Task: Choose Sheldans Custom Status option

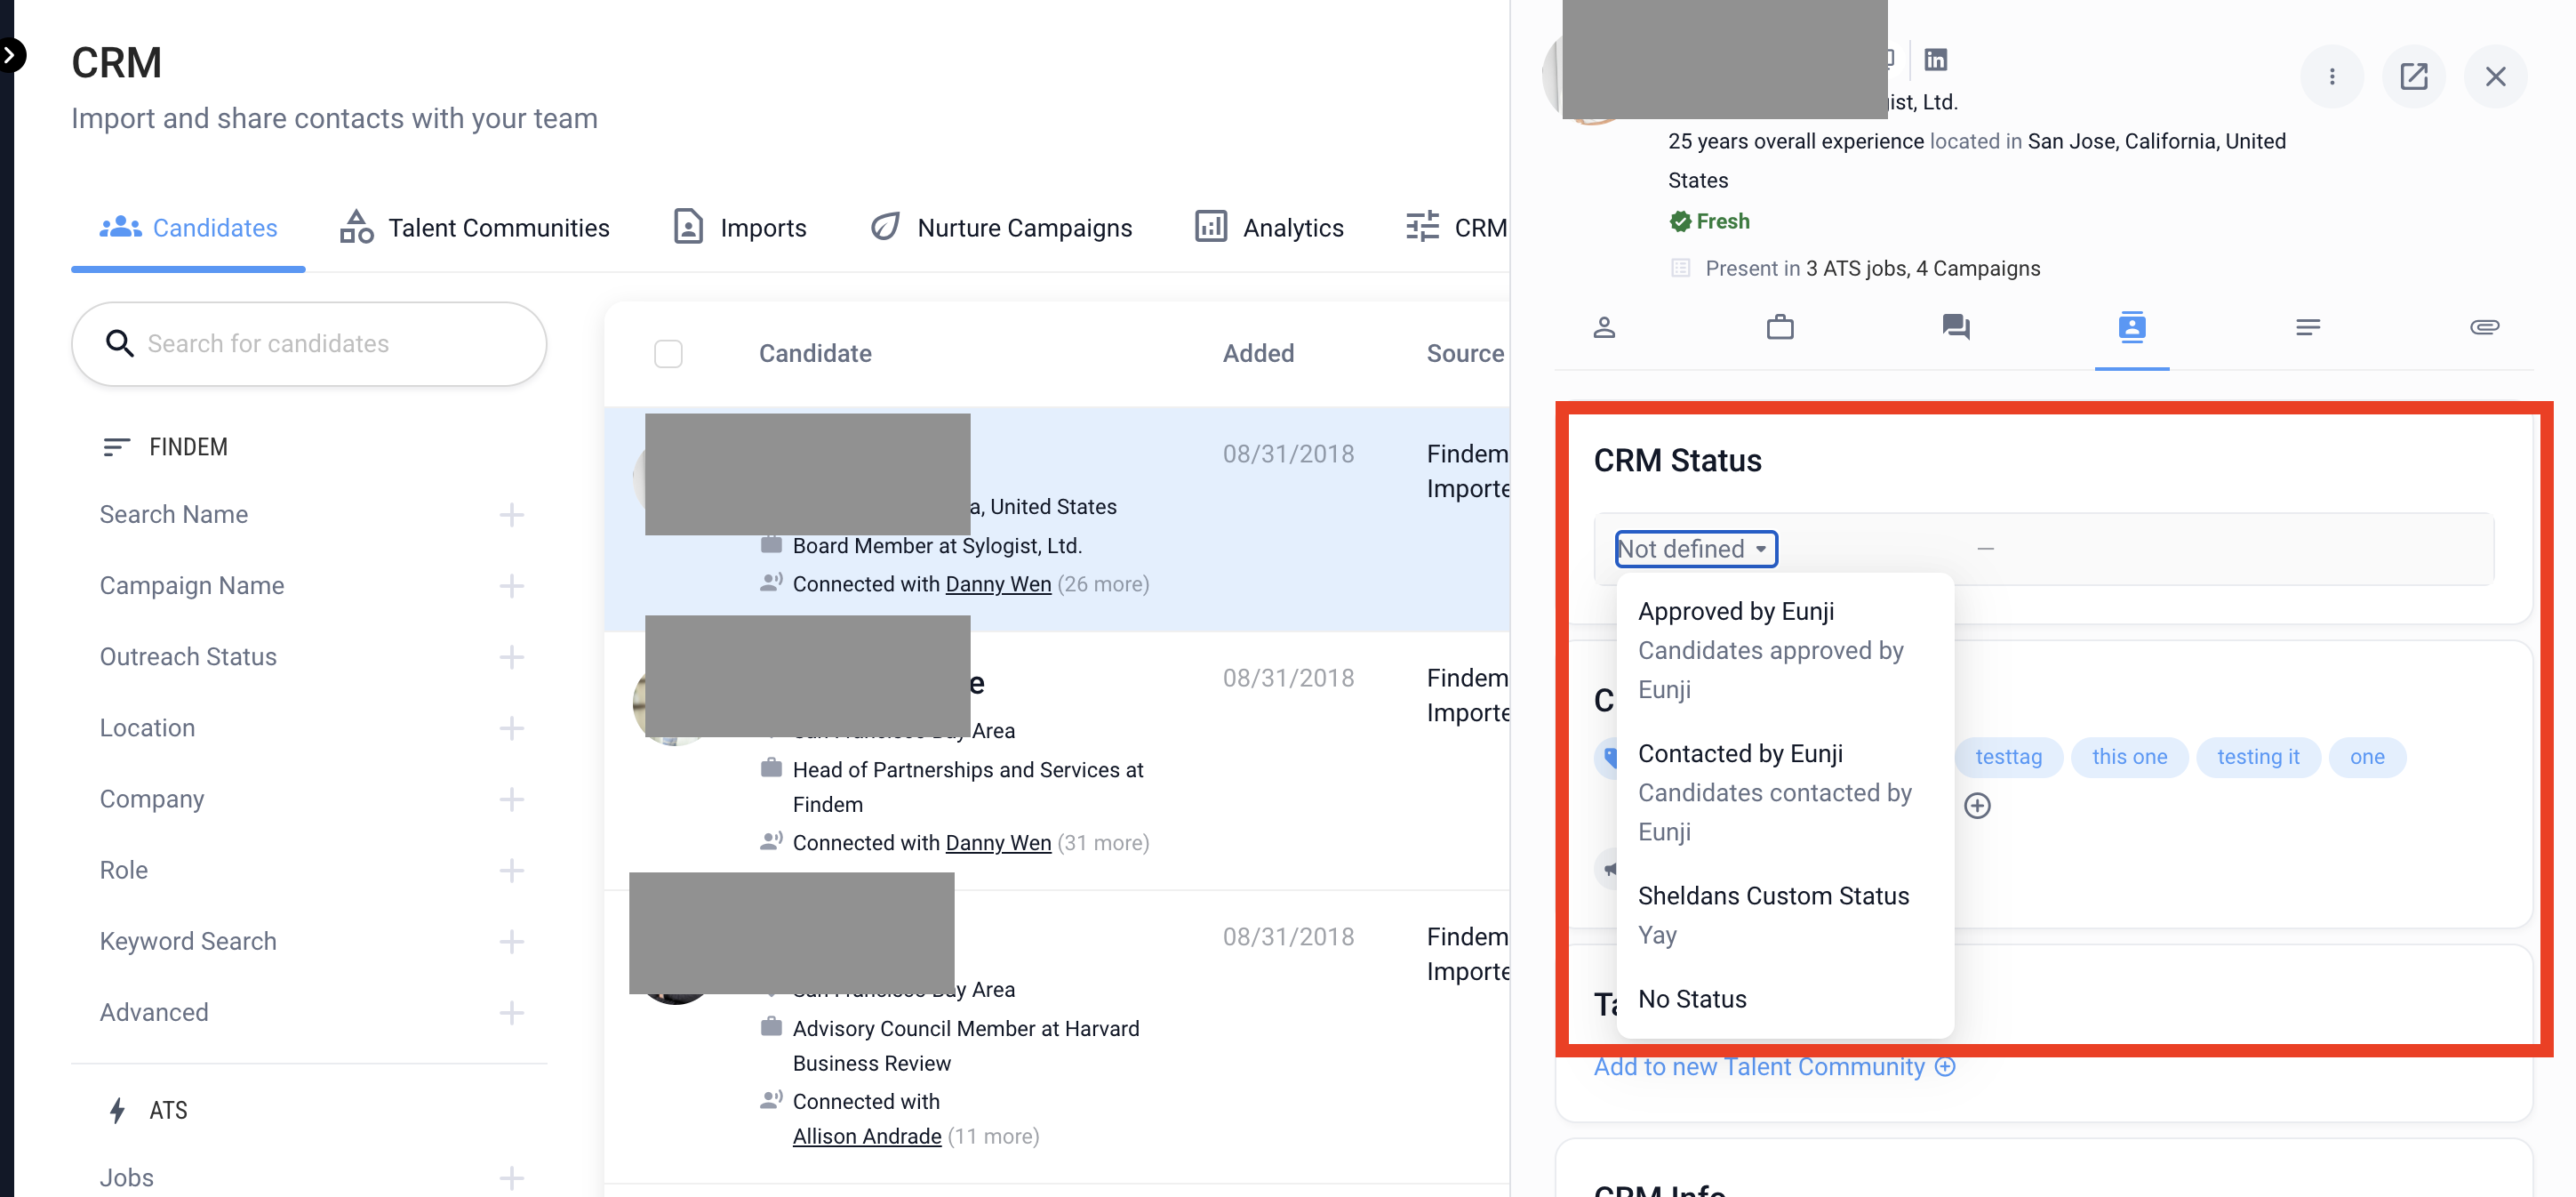Action: tap(1785, 915)
